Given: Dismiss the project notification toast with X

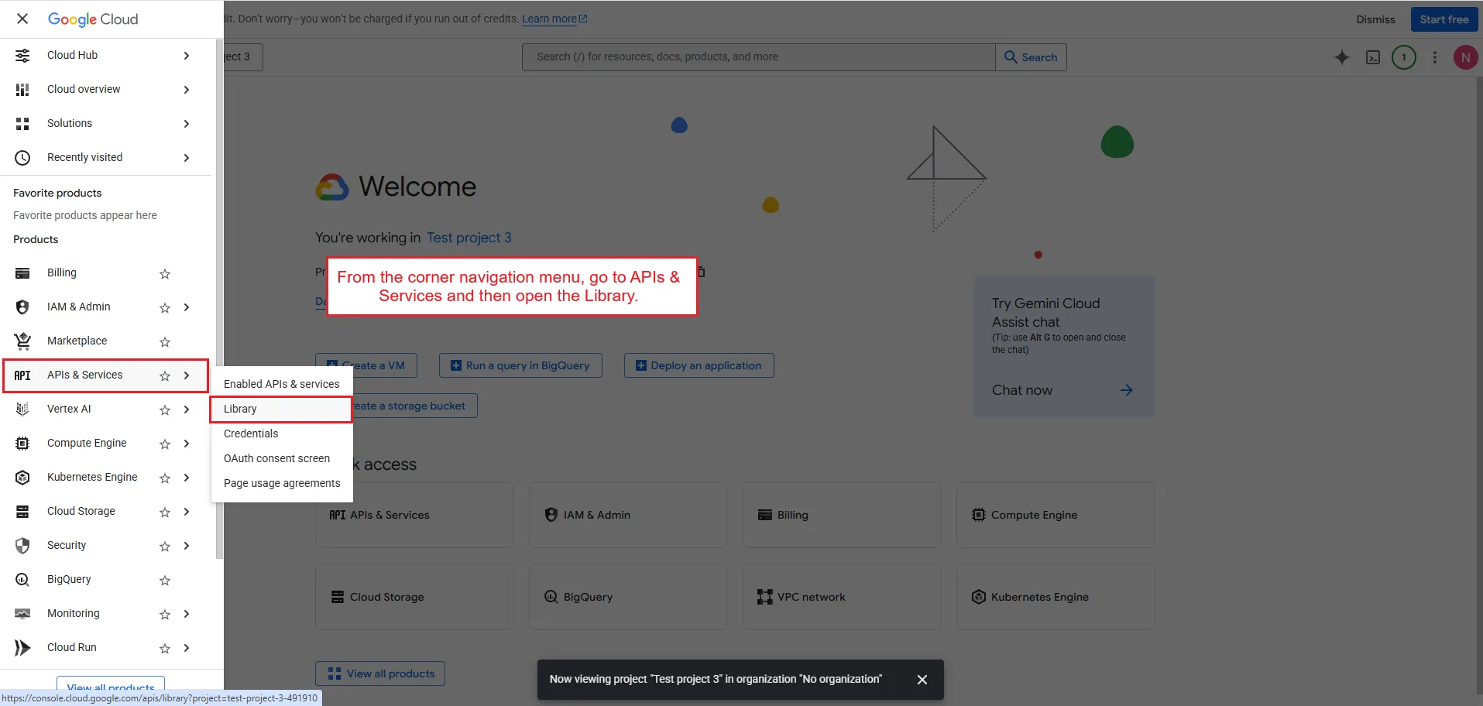Looking at the screenshot, I should [922, 680].
